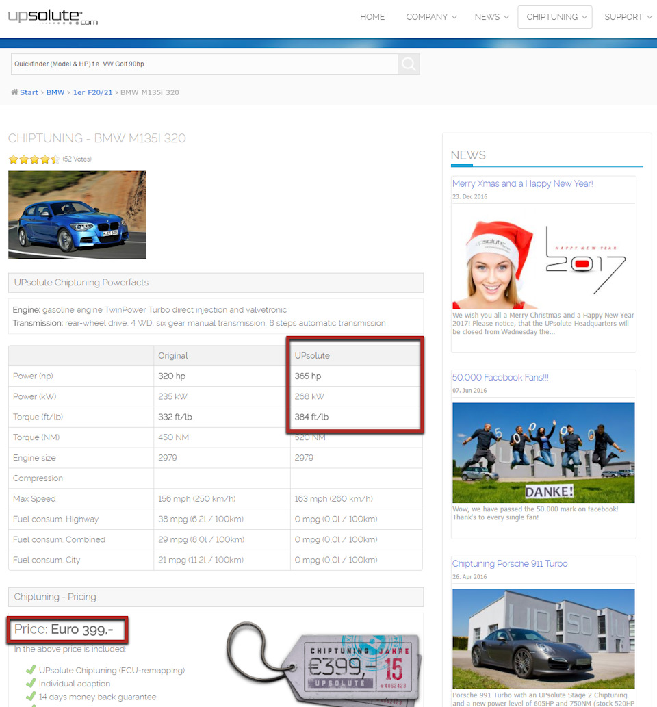Expand the COMPANY dropdown chevron
Screen dimensions: 657x707
point(454,17)
